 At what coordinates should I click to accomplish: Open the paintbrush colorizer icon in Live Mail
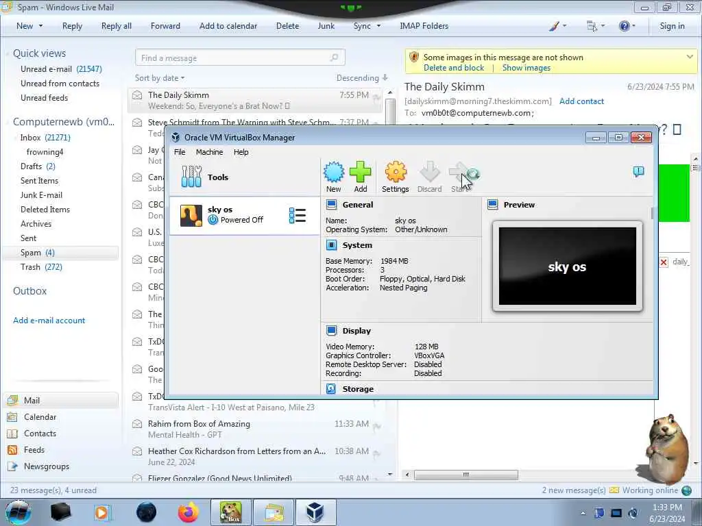554,26
